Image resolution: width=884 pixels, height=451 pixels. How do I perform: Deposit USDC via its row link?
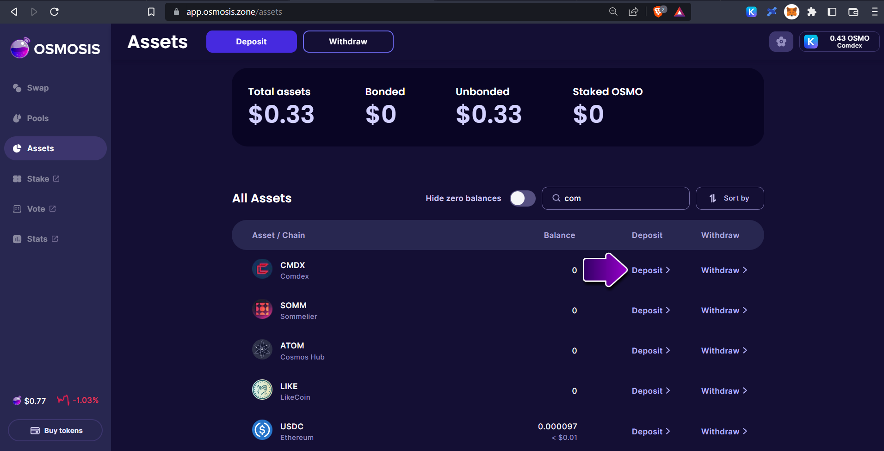coord(651,432)
